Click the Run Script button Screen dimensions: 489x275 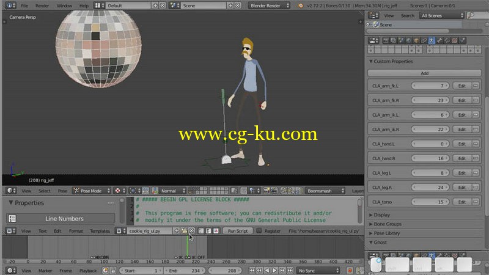(x=238, y=231)
